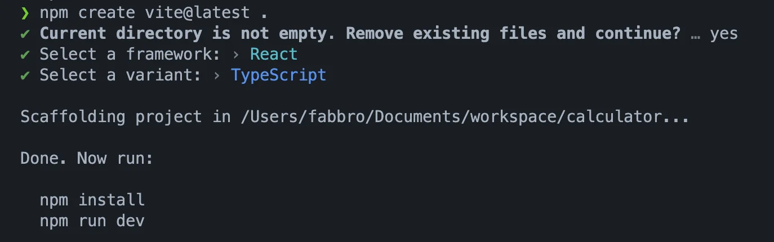Click the chevron before TypeScript

[217, 75]
